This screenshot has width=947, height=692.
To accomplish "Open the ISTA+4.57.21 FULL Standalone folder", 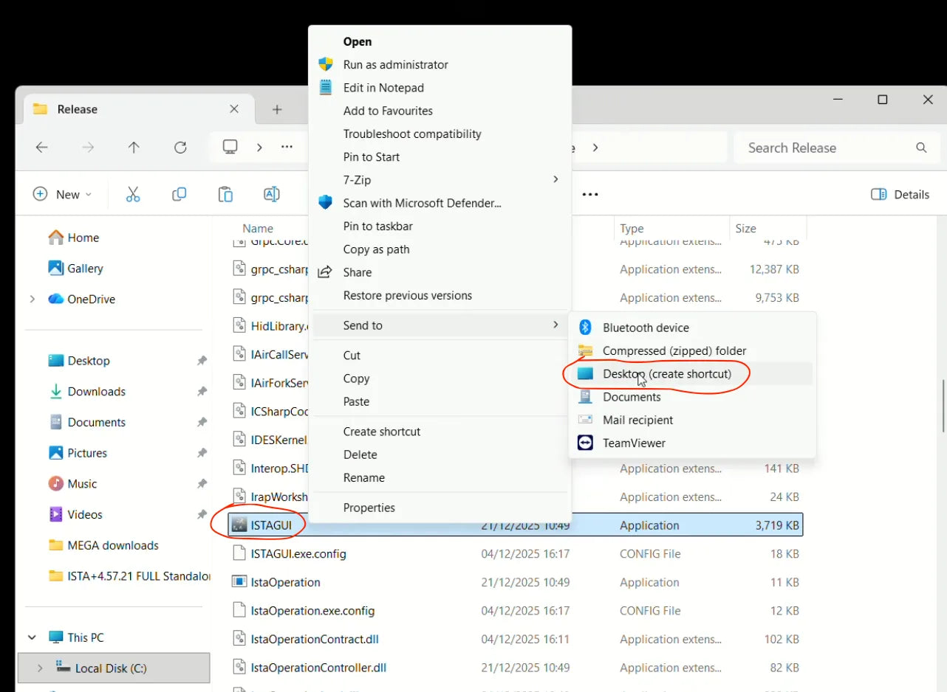I will [129, 576].
